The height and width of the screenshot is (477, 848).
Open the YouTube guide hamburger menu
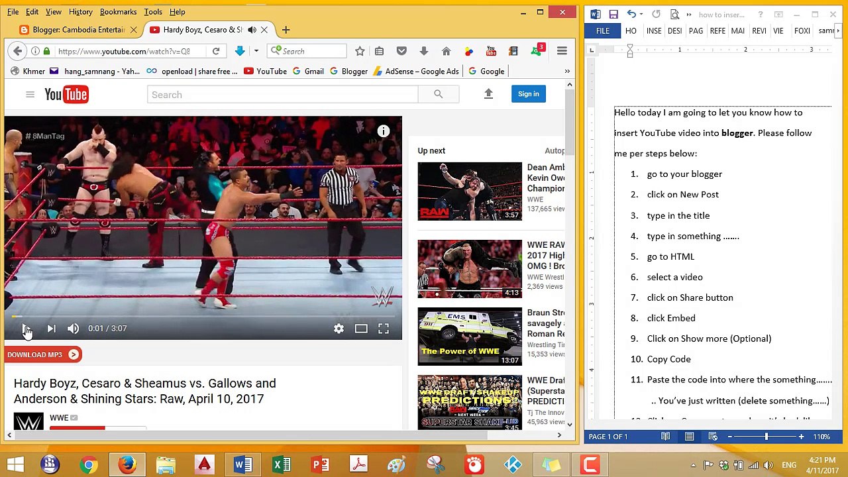click(30, 95)
